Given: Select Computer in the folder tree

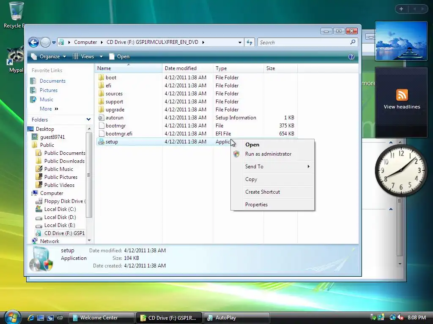Looking at the screenshot, I should (52, 193).
